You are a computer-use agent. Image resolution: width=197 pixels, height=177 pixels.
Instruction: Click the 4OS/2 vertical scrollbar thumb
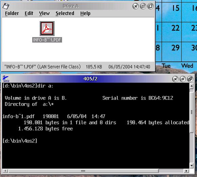point(192,112)
